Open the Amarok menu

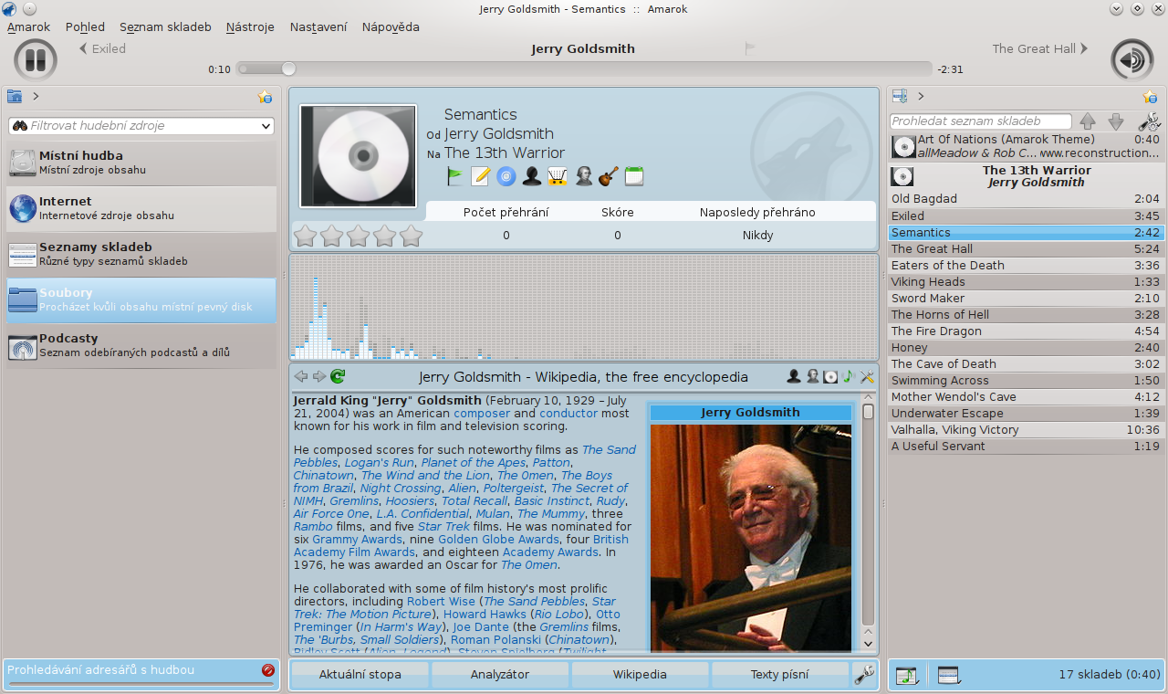point(28,26)
